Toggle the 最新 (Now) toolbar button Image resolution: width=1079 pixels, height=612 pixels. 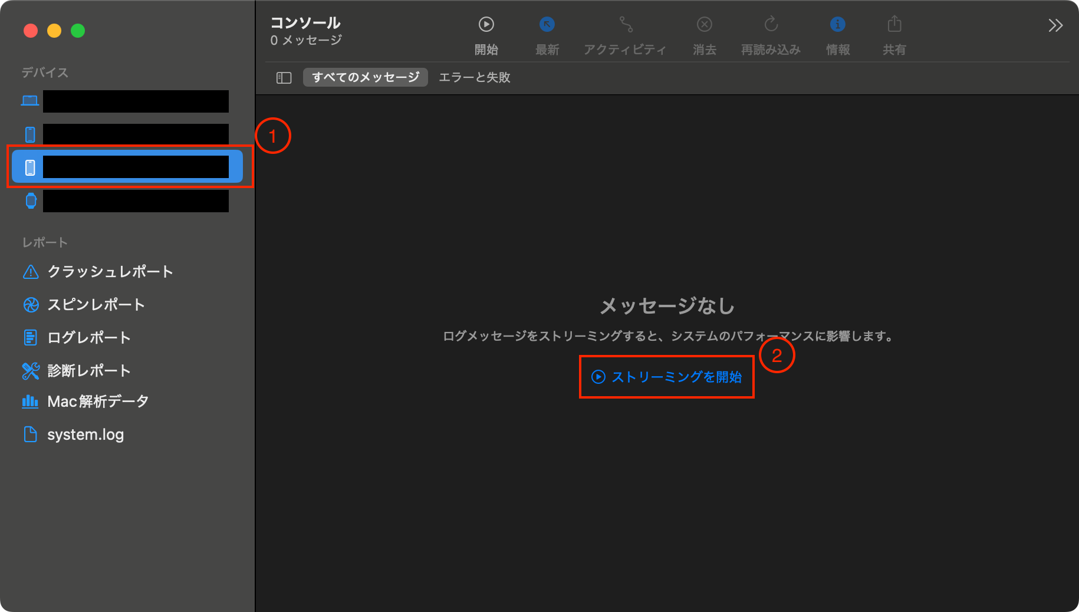[547, 25]
